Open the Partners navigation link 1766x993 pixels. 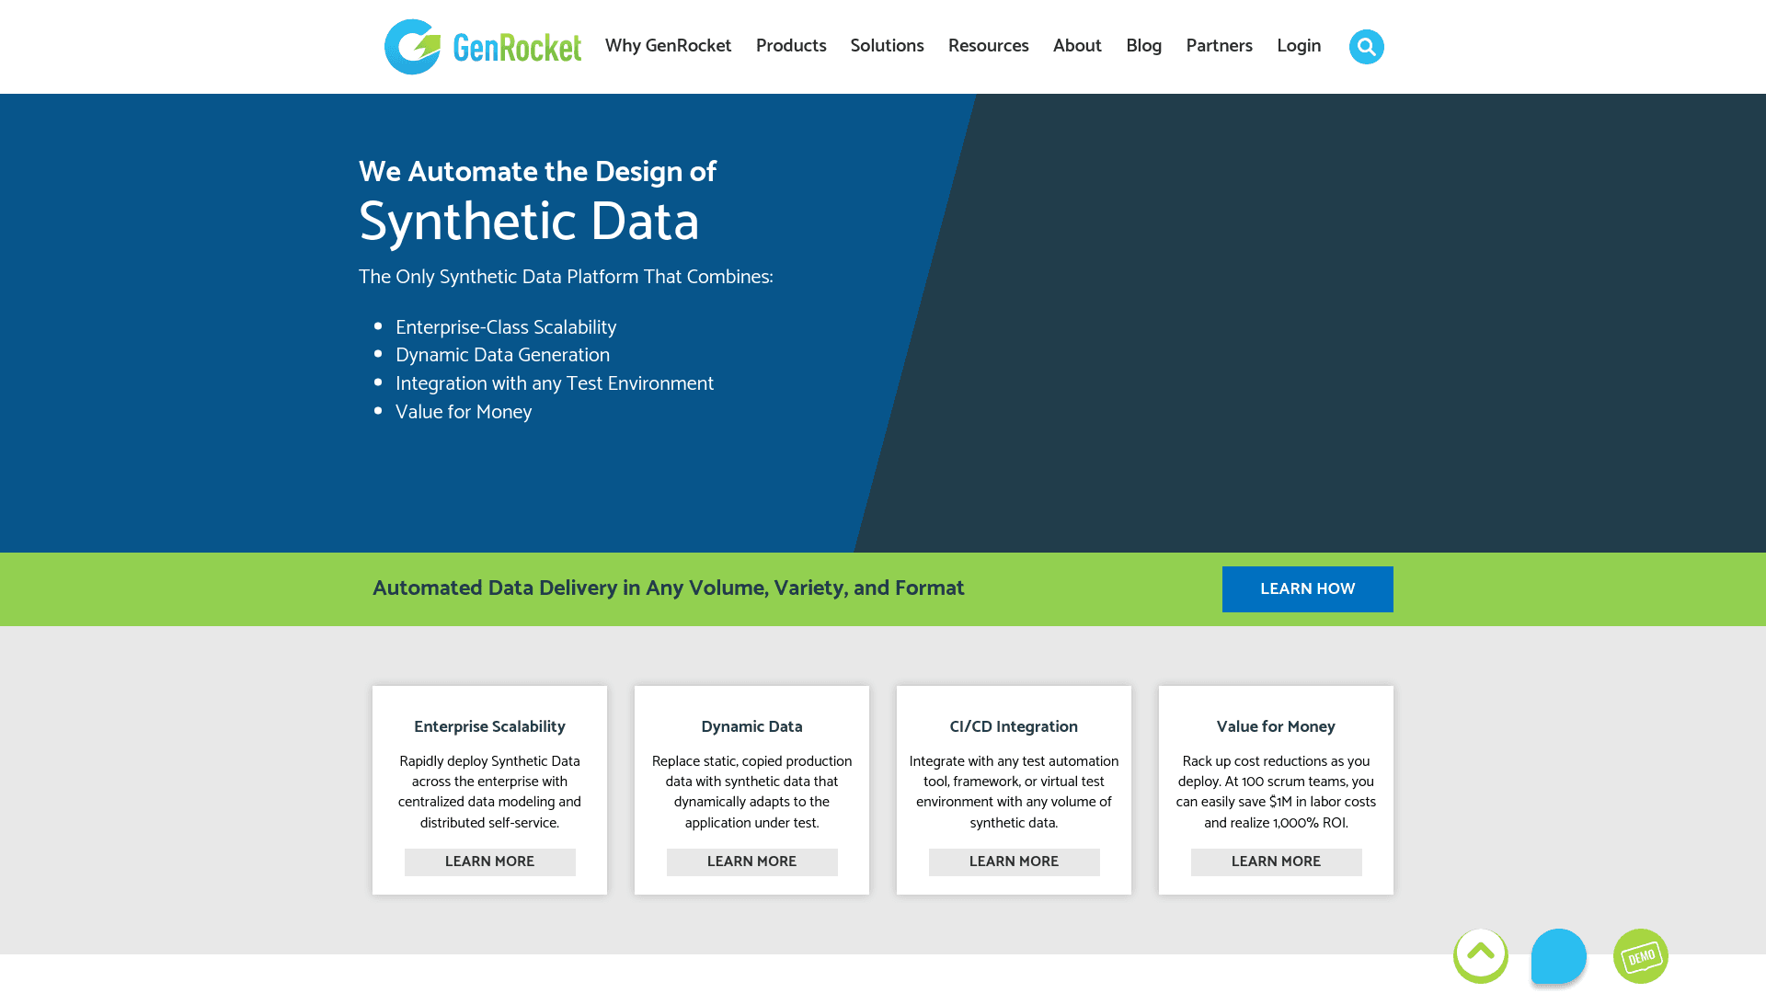click(1219, 46)
